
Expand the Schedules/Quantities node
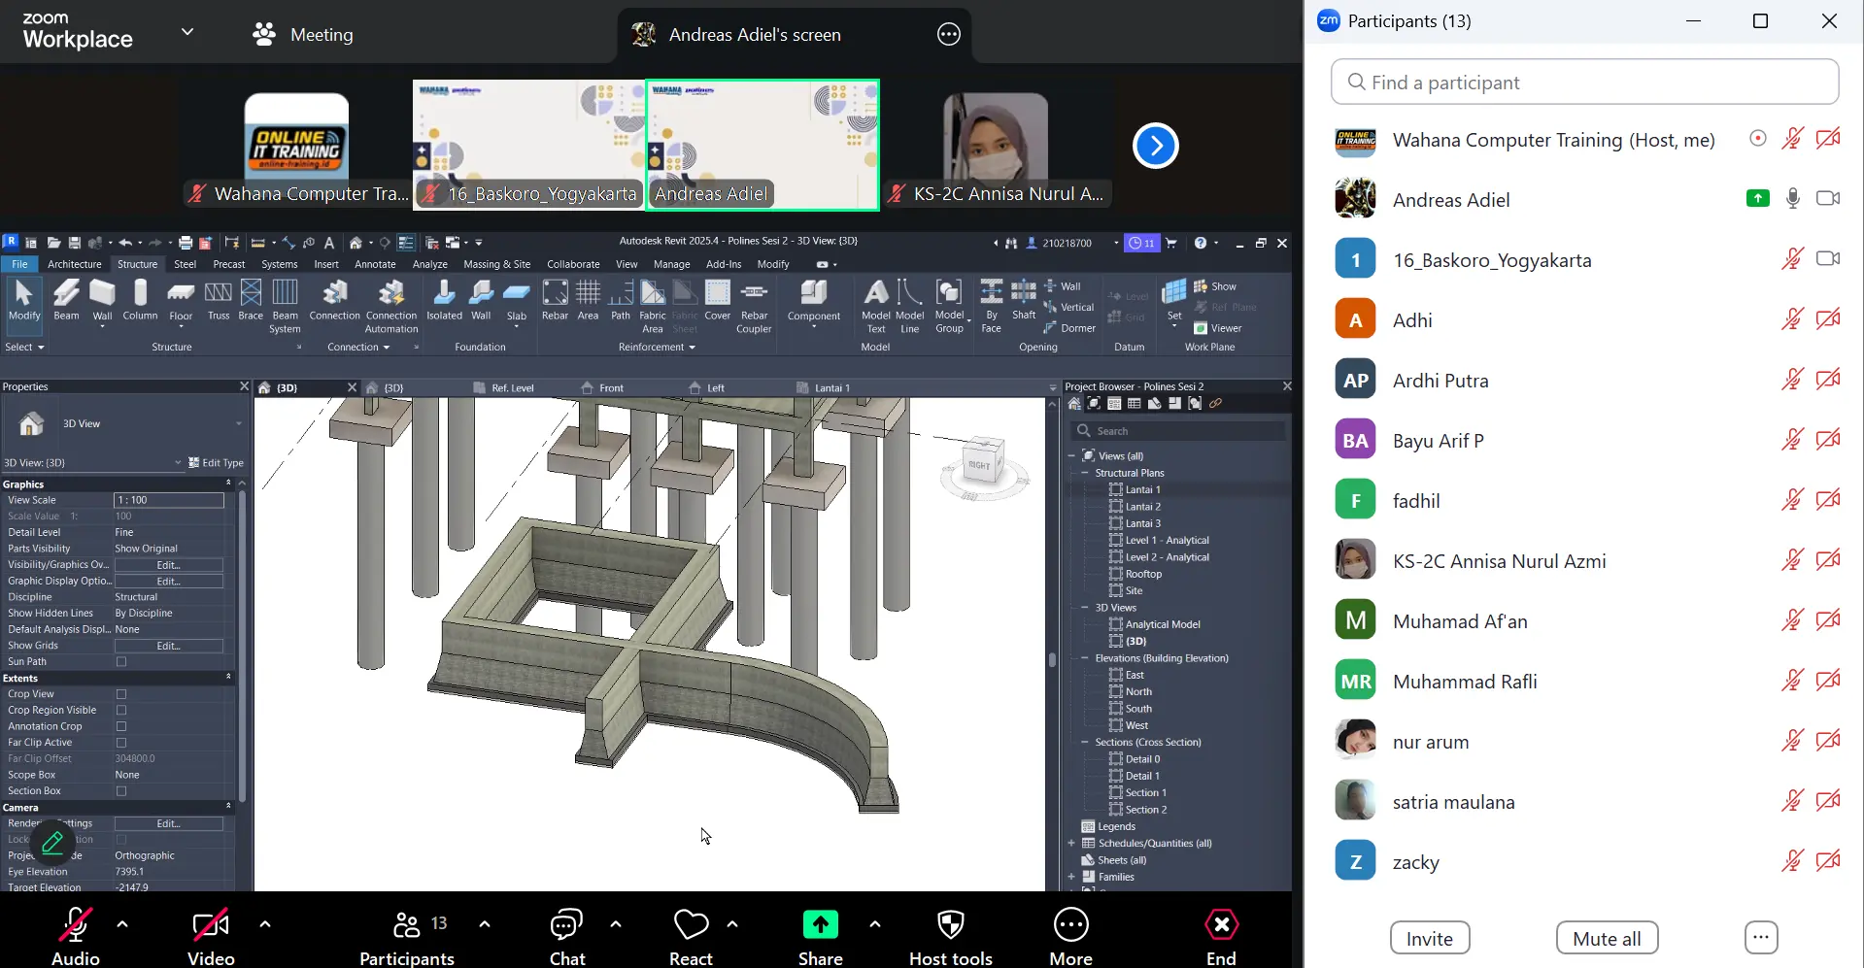[x=1071, y=844]
